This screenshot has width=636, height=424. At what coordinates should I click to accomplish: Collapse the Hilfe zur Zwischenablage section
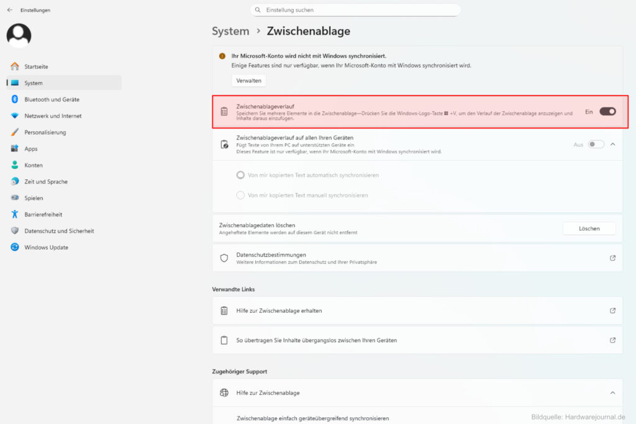coord(612,392)
